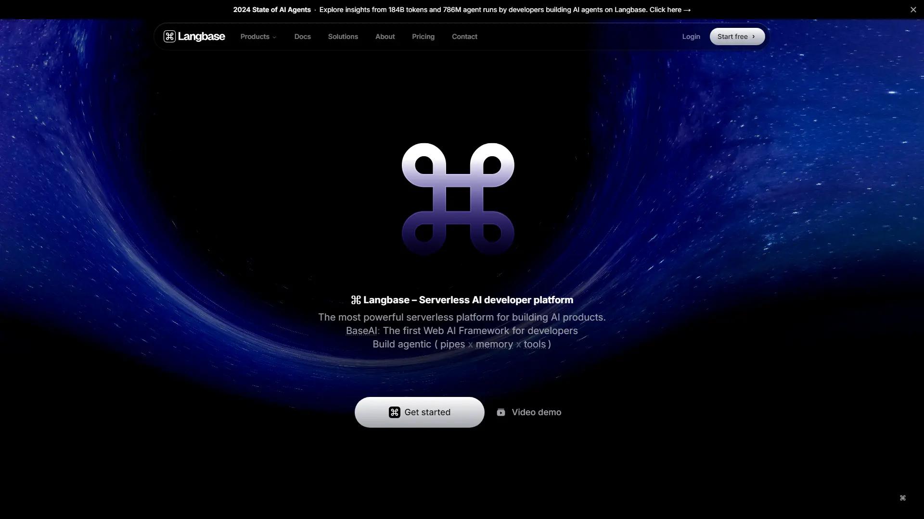Open the Products chevron arrow
Screen dimensions: 924x519
click(274, 37)
